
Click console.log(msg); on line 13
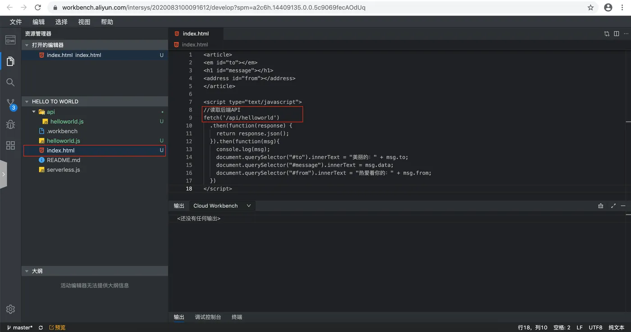[243, 149]
